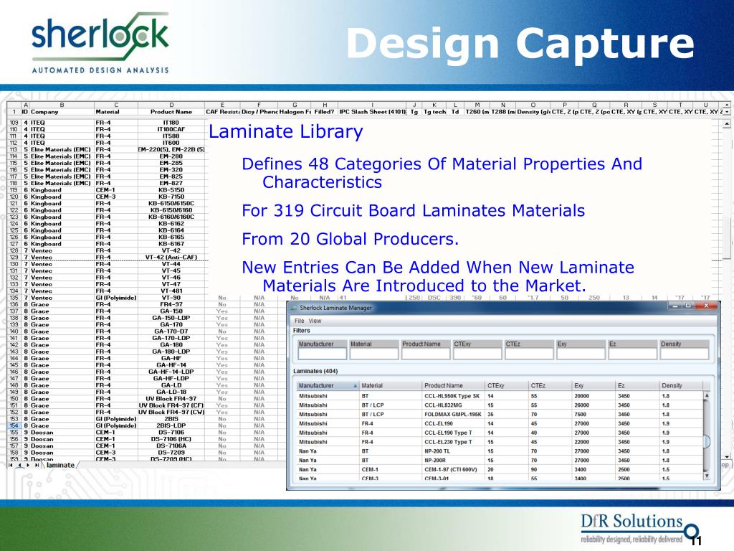The width and height of the screenshot is (734, 551).
Task: Click the Sherlock Automated Design Analysis logo
Action: 100,43
